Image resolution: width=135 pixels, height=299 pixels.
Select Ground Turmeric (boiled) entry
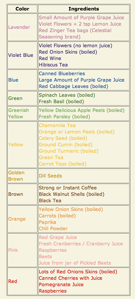69,151
